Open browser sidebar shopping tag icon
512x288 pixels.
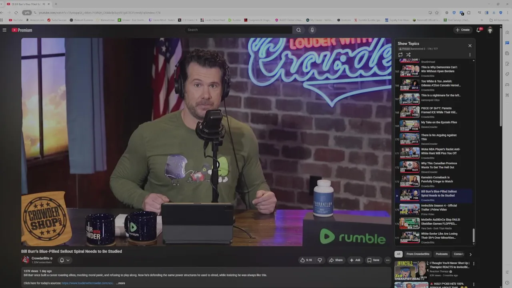pyautogui.click(x=507, y=74)
